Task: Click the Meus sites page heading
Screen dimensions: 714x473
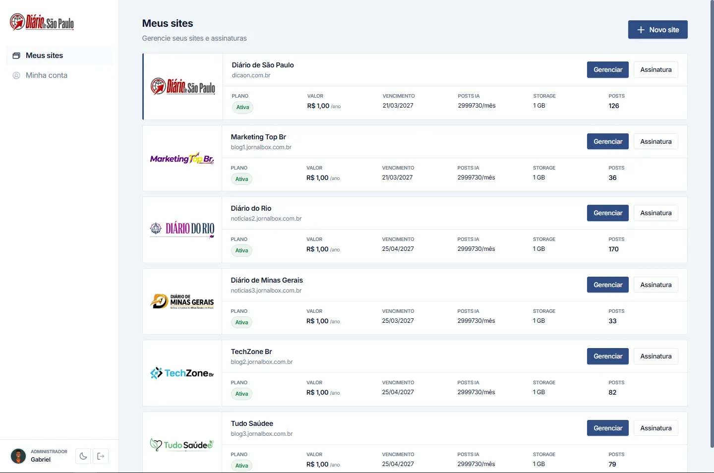Action: tap(168, 23)
